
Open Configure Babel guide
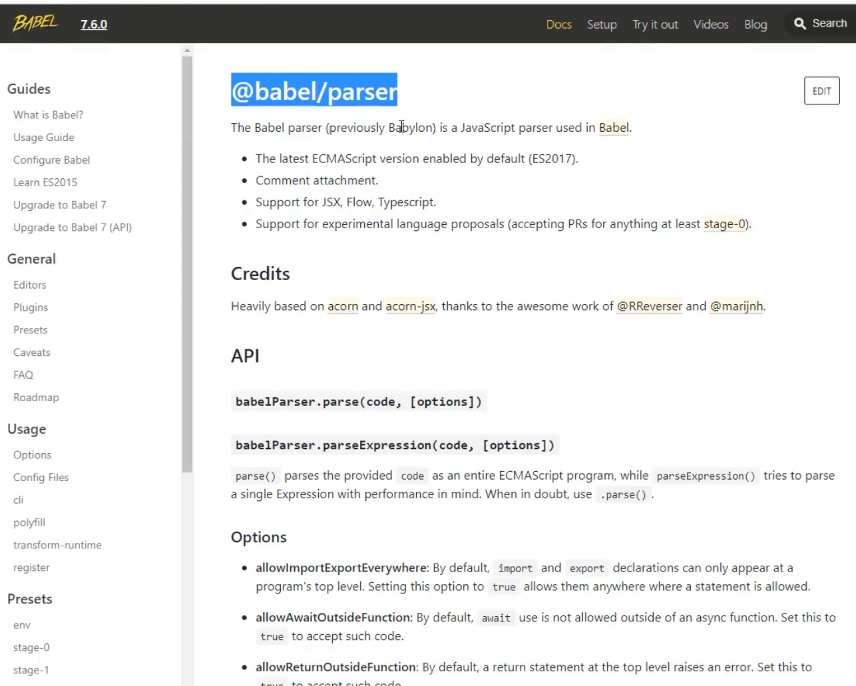pos(52,160)
